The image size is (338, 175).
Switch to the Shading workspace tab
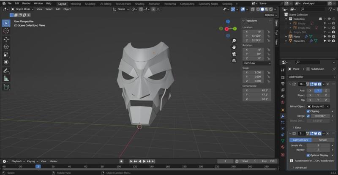pos(139,4)
